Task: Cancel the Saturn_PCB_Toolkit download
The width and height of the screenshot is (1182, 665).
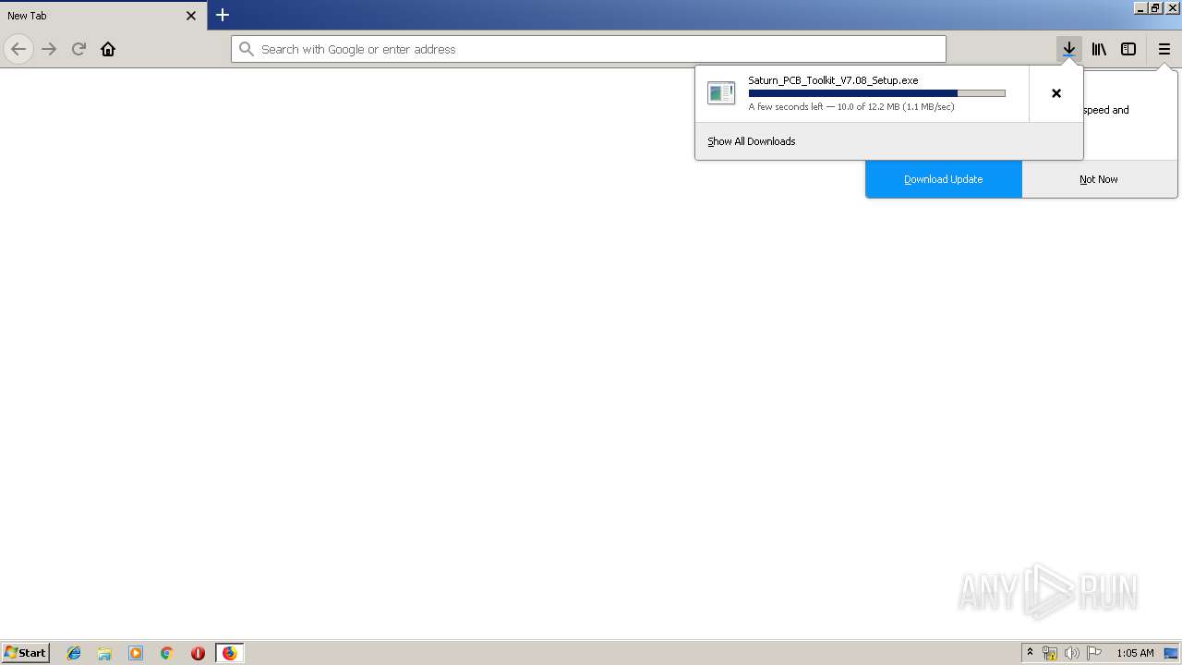Action: click(1056, 93)
